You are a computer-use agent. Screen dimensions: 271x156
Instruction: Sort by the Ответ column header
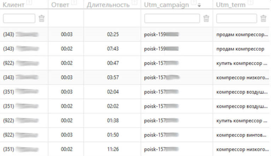(x=60, y=5)
